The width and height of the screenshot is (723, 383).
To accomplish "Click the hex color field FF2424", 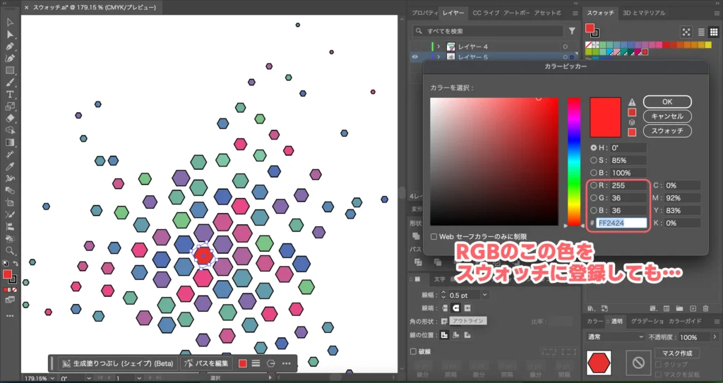I will coord(621,223).
